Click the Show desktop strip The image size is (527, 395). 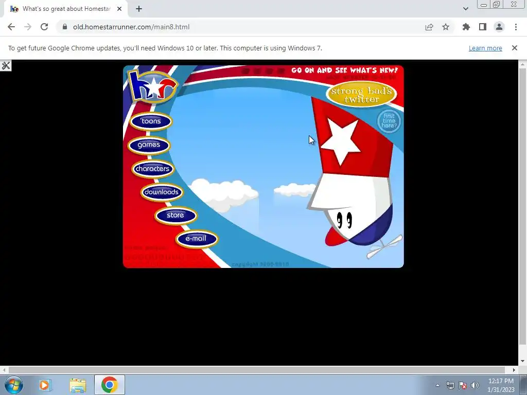pyautogui.click(x=523, y=385)
